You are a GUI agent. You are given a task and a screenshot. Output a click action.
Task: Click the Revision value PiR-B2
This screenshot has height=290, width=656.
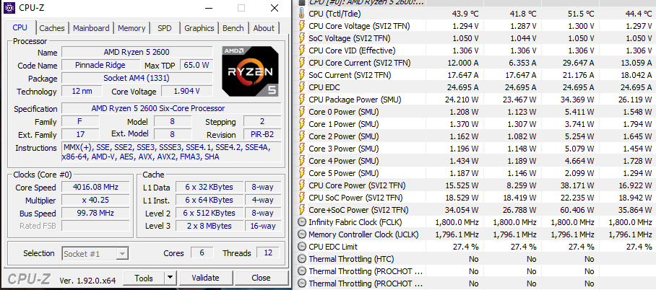coord(262,135)
